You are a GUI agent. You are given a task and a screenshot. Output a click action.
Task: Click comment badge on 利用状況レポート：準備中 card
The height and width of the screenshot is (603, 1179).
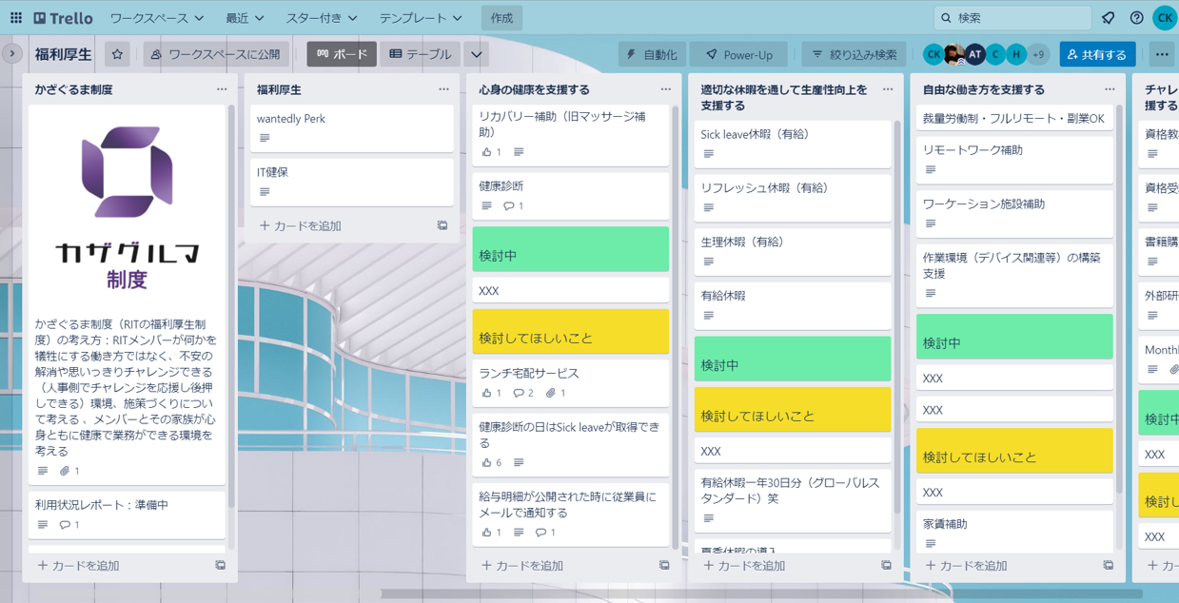click(69, 524)
